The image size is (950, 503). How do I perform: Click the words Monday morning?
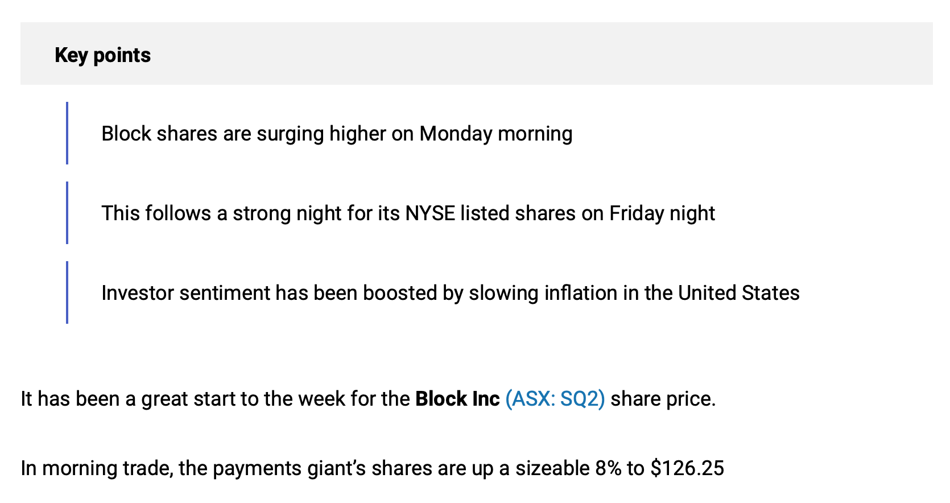pos(496,134)
